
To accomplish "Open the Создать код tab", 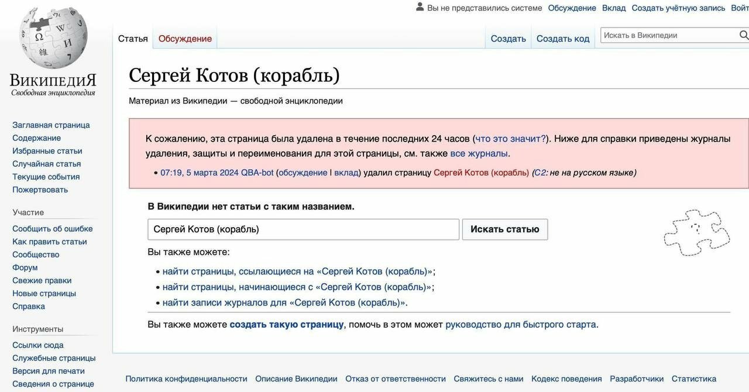I will (563, 39).
